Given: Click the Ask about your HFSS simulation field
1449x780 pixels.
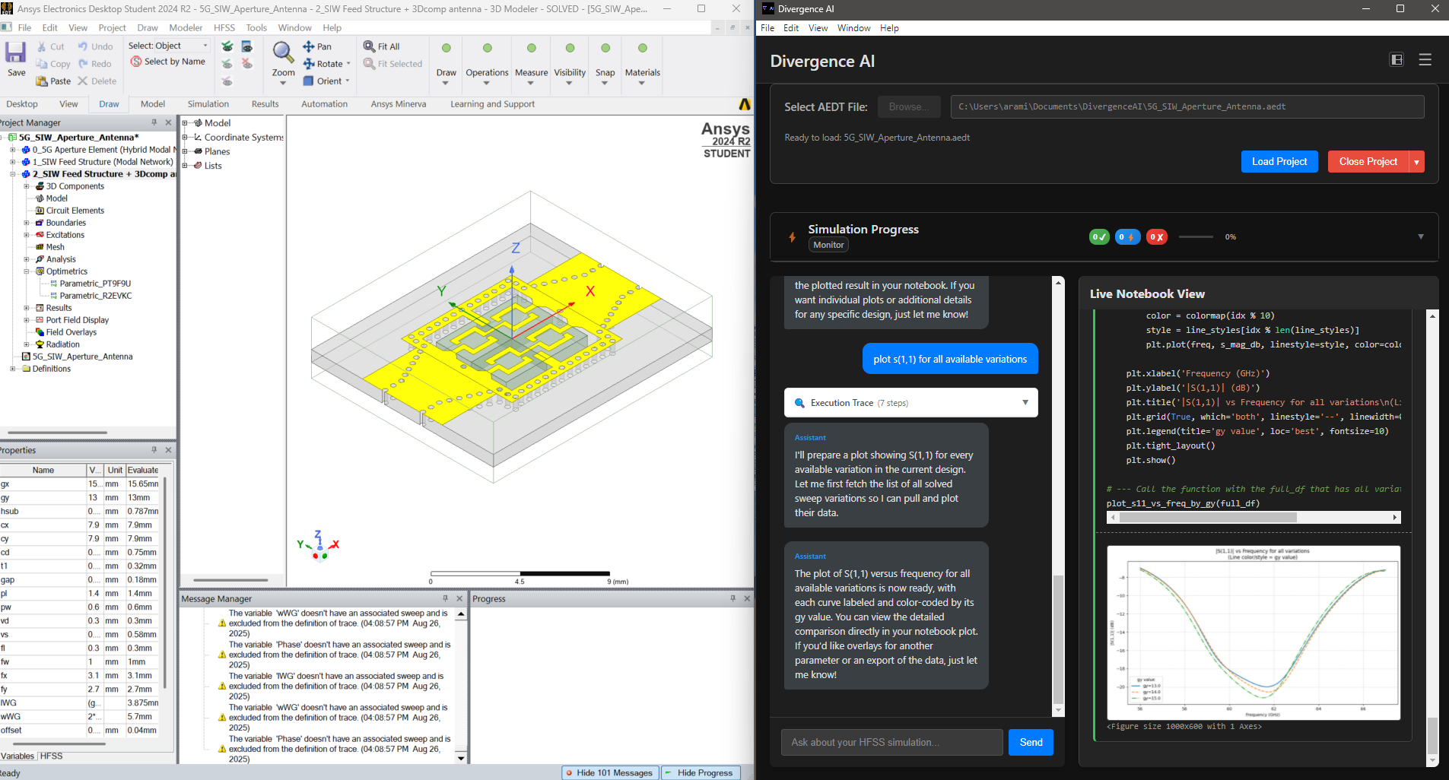Looking at the screenshot, I should pos(890,742).
